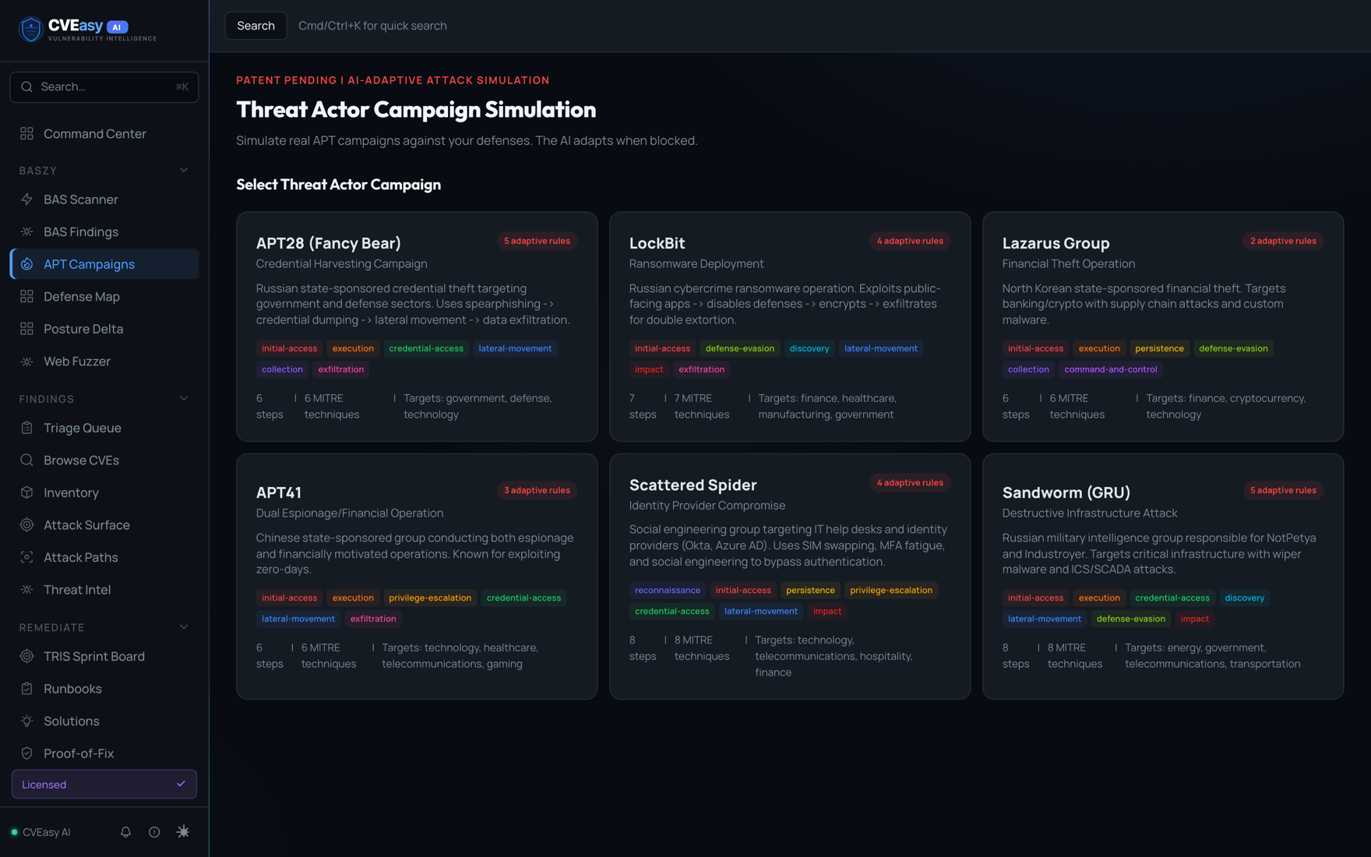Click 'credential-access' tag in APT28 card

[x=426, y=348]
